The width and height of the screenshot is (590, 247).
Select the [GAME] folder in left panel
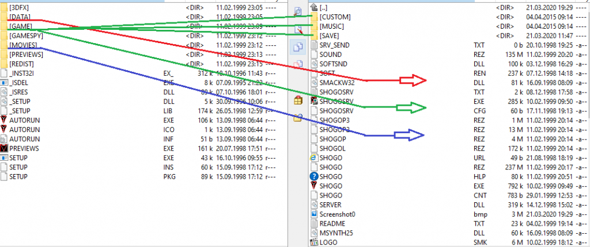point(139,26)
